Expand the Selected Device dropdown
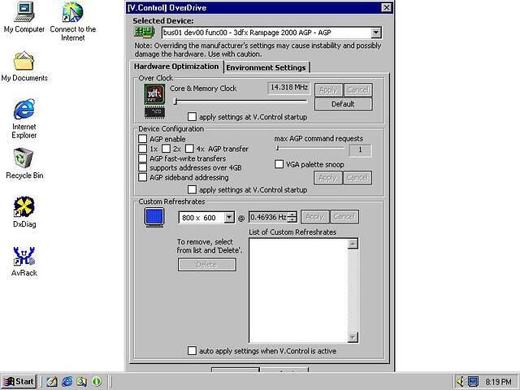 click(375, 32)
